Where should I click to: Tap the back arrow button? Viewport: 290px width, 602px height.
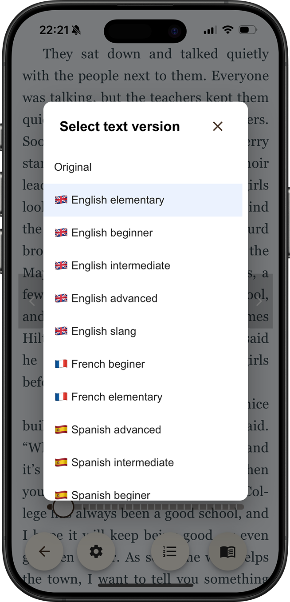pos(44,552)
